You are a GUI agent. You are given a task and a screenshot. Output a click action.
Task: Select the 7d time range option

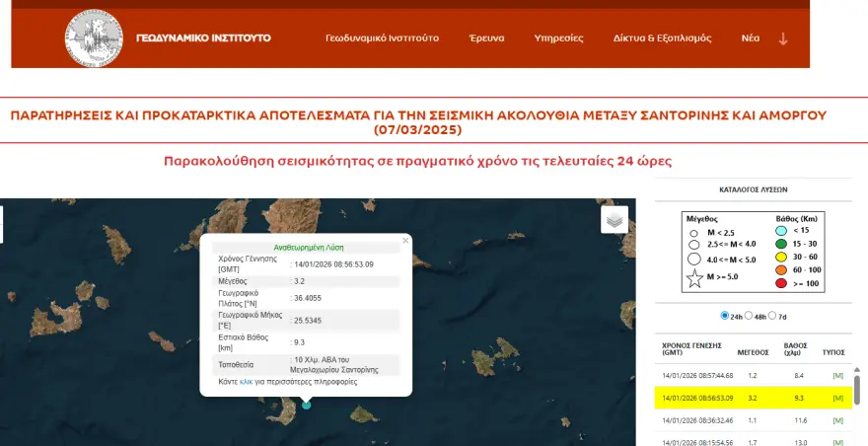775,316
